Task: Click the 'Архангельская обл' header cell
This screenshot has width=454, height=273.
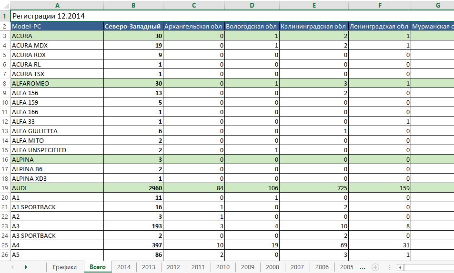Action: 194,26
